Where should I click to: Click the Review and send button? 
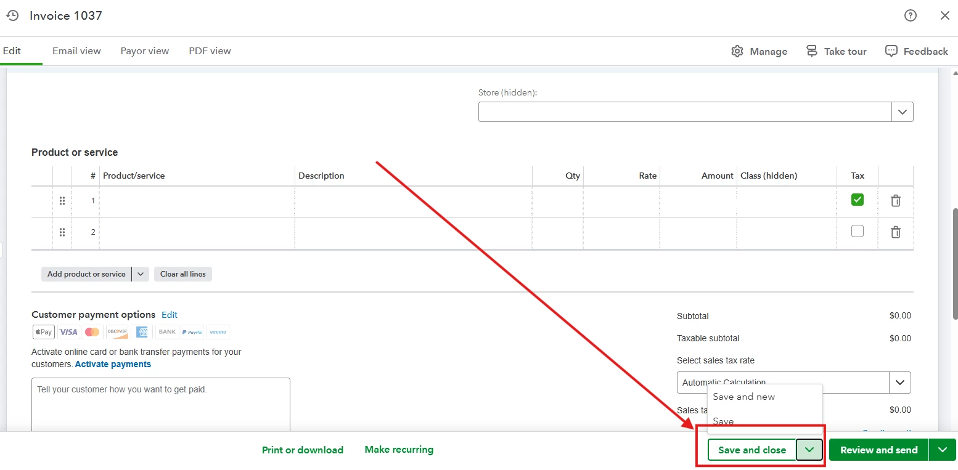coord(879,450)
